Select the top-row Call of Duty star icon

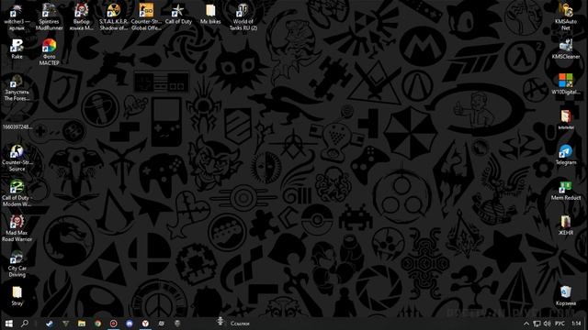(x=178, y=10)
